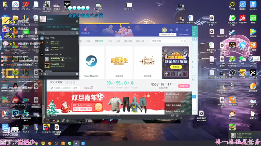Image resolution: width=261 pixels, height=146 pixels.
Task: Open OBS Studio desktop shortcut
Action: pos(232,74)
